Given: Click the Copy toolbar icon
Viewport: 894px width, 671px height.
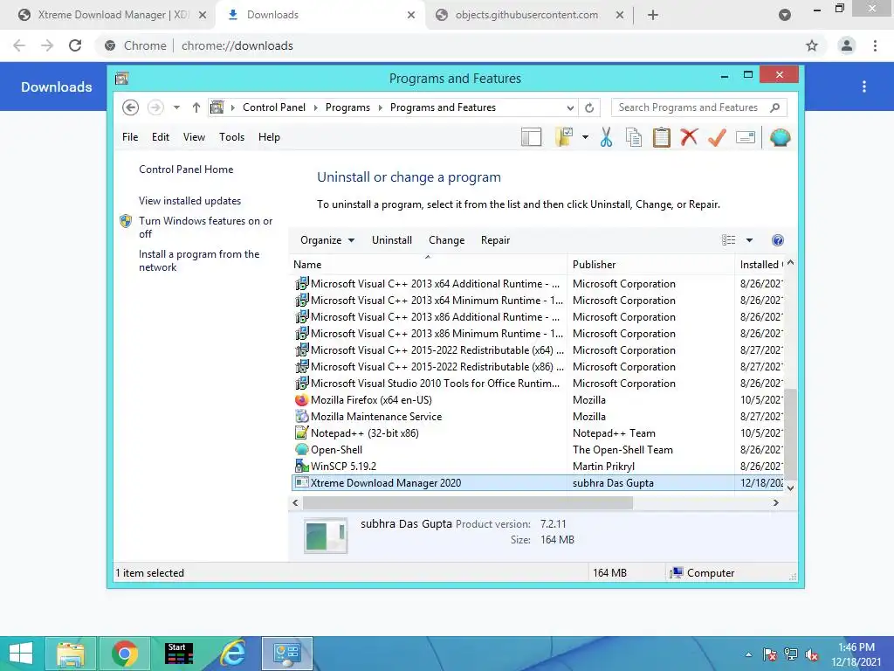Looking at the screenshot, I should tap(634, 137).
